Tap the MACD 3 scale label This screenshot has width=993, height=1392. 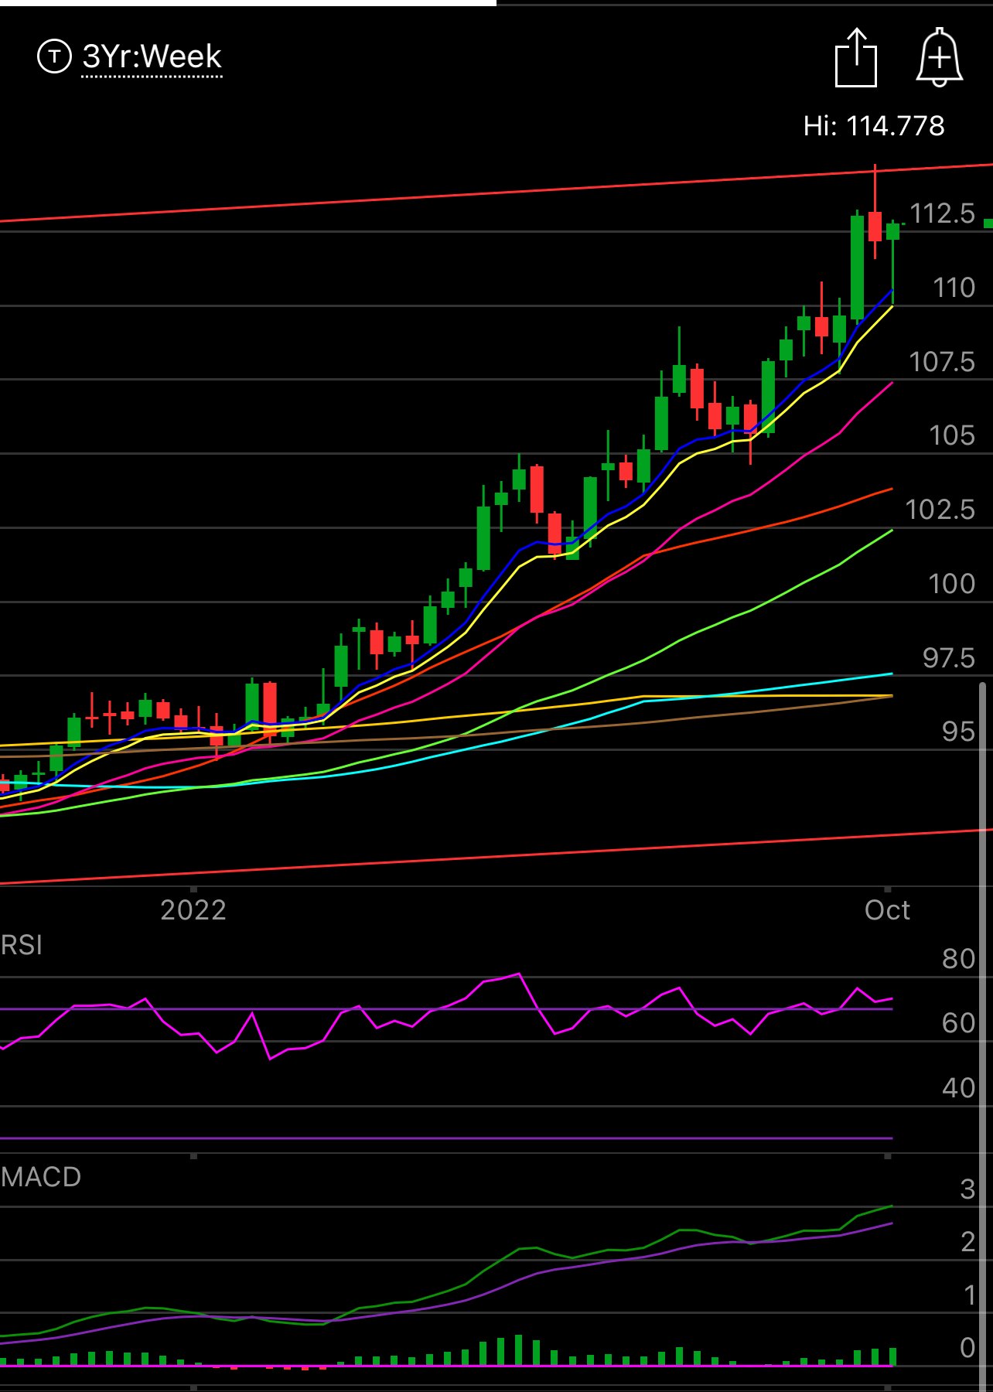tap(967, 1189)
